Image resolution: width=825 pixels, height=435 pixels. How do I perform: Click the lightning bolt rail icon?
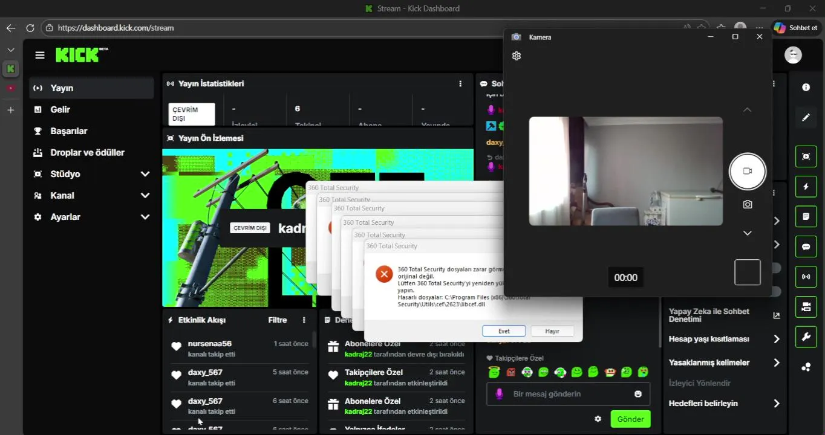click(806, 187)
